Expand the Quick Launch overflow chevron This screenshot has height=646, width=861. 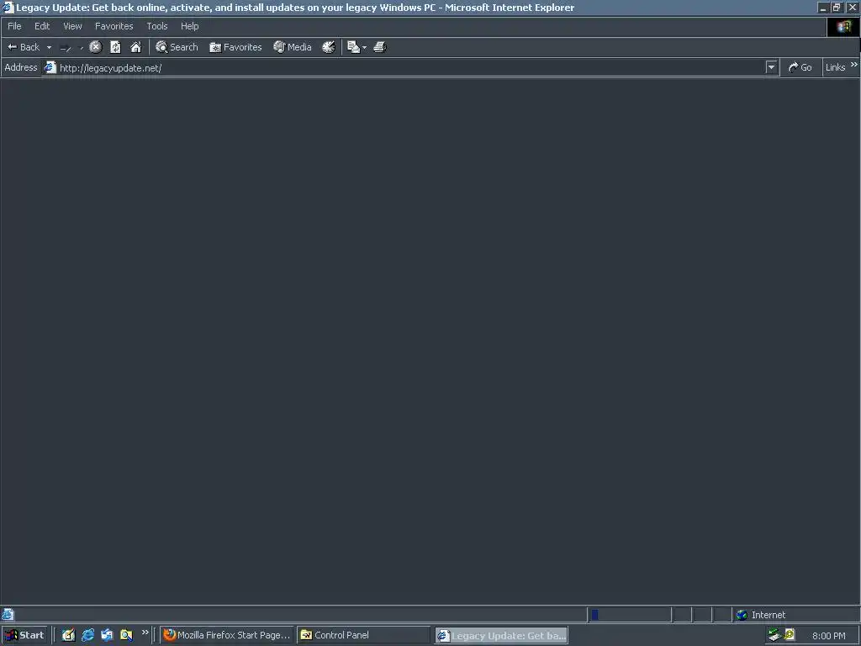(145, 633)
